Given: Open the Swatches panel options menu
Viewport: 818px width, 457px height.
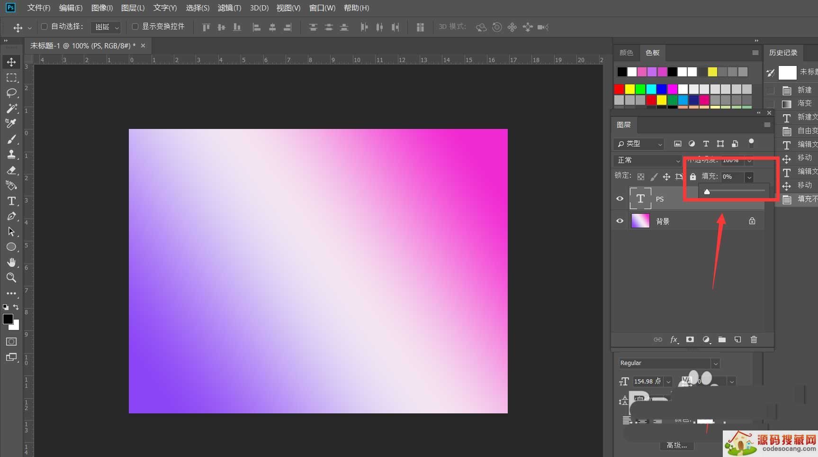Looking at the screenshot, I should [755, 53].
